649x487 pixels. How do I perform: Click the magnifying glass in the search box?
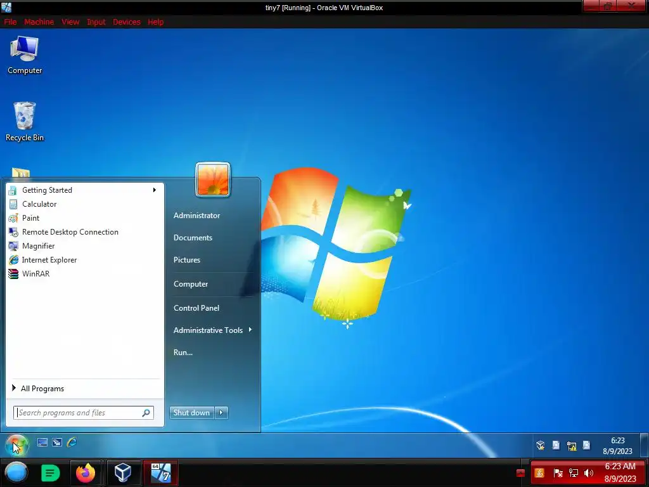coord(146,413)
